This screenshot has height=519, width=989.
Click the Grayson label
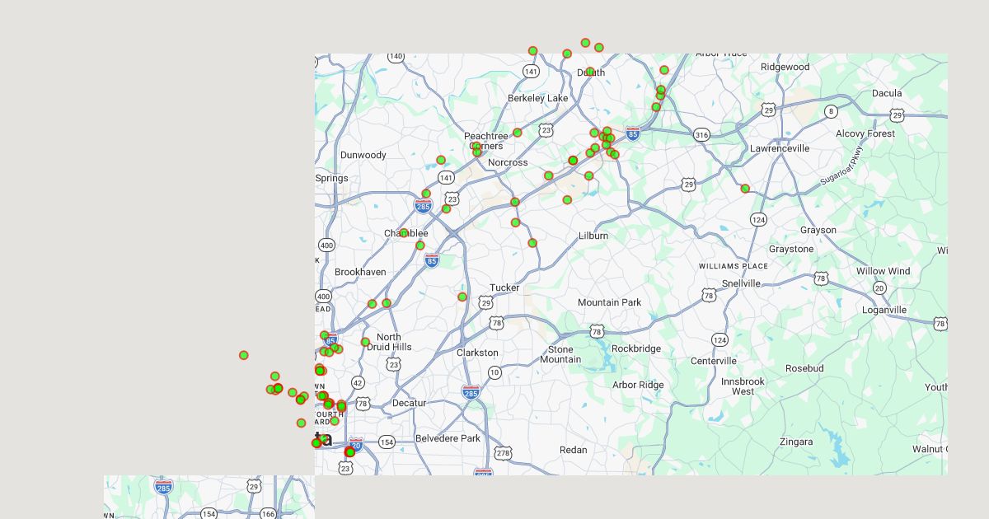pos(818,230)
